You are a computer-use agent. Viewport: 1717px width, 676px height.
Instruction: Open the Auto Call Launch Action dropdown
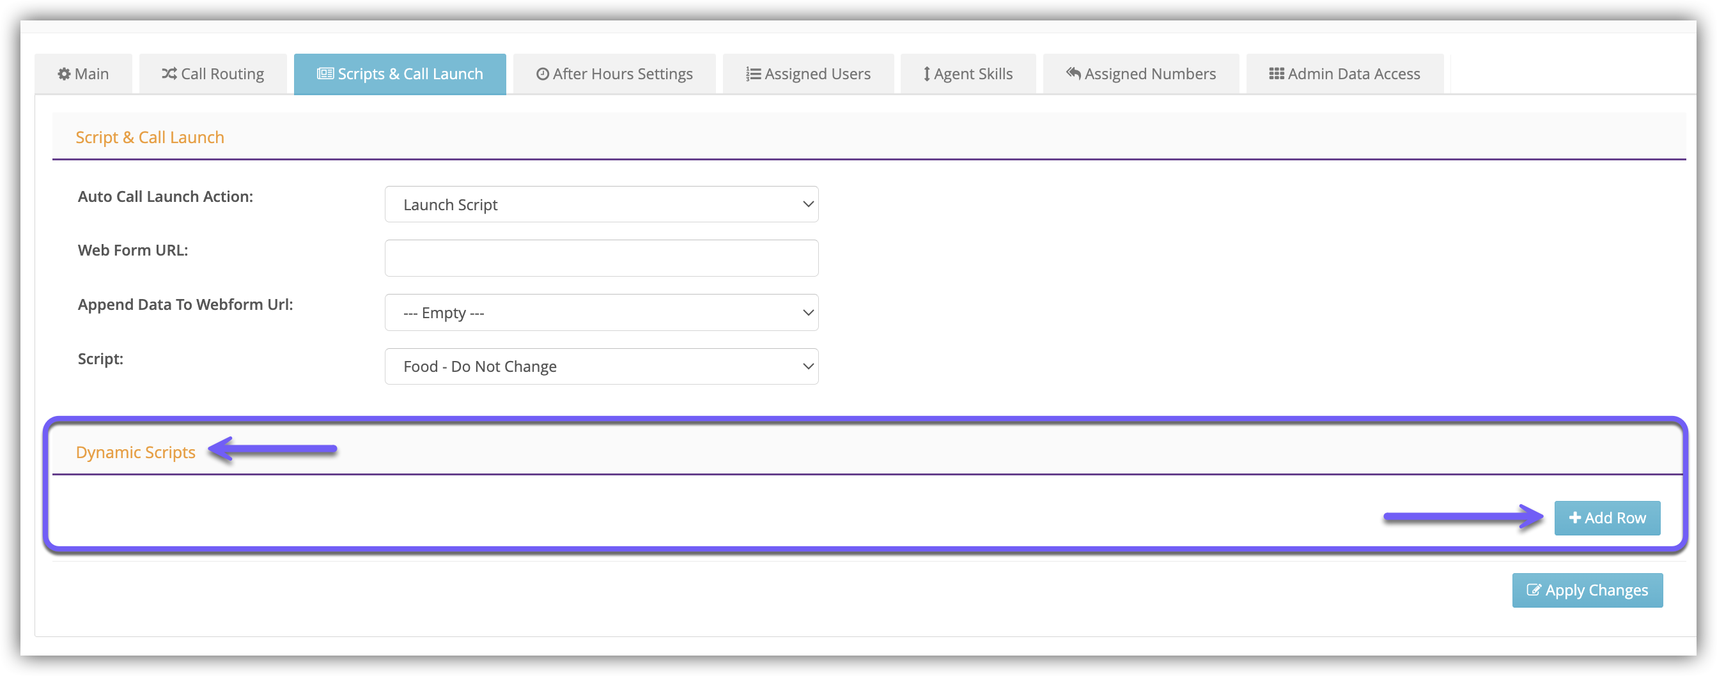602,204
